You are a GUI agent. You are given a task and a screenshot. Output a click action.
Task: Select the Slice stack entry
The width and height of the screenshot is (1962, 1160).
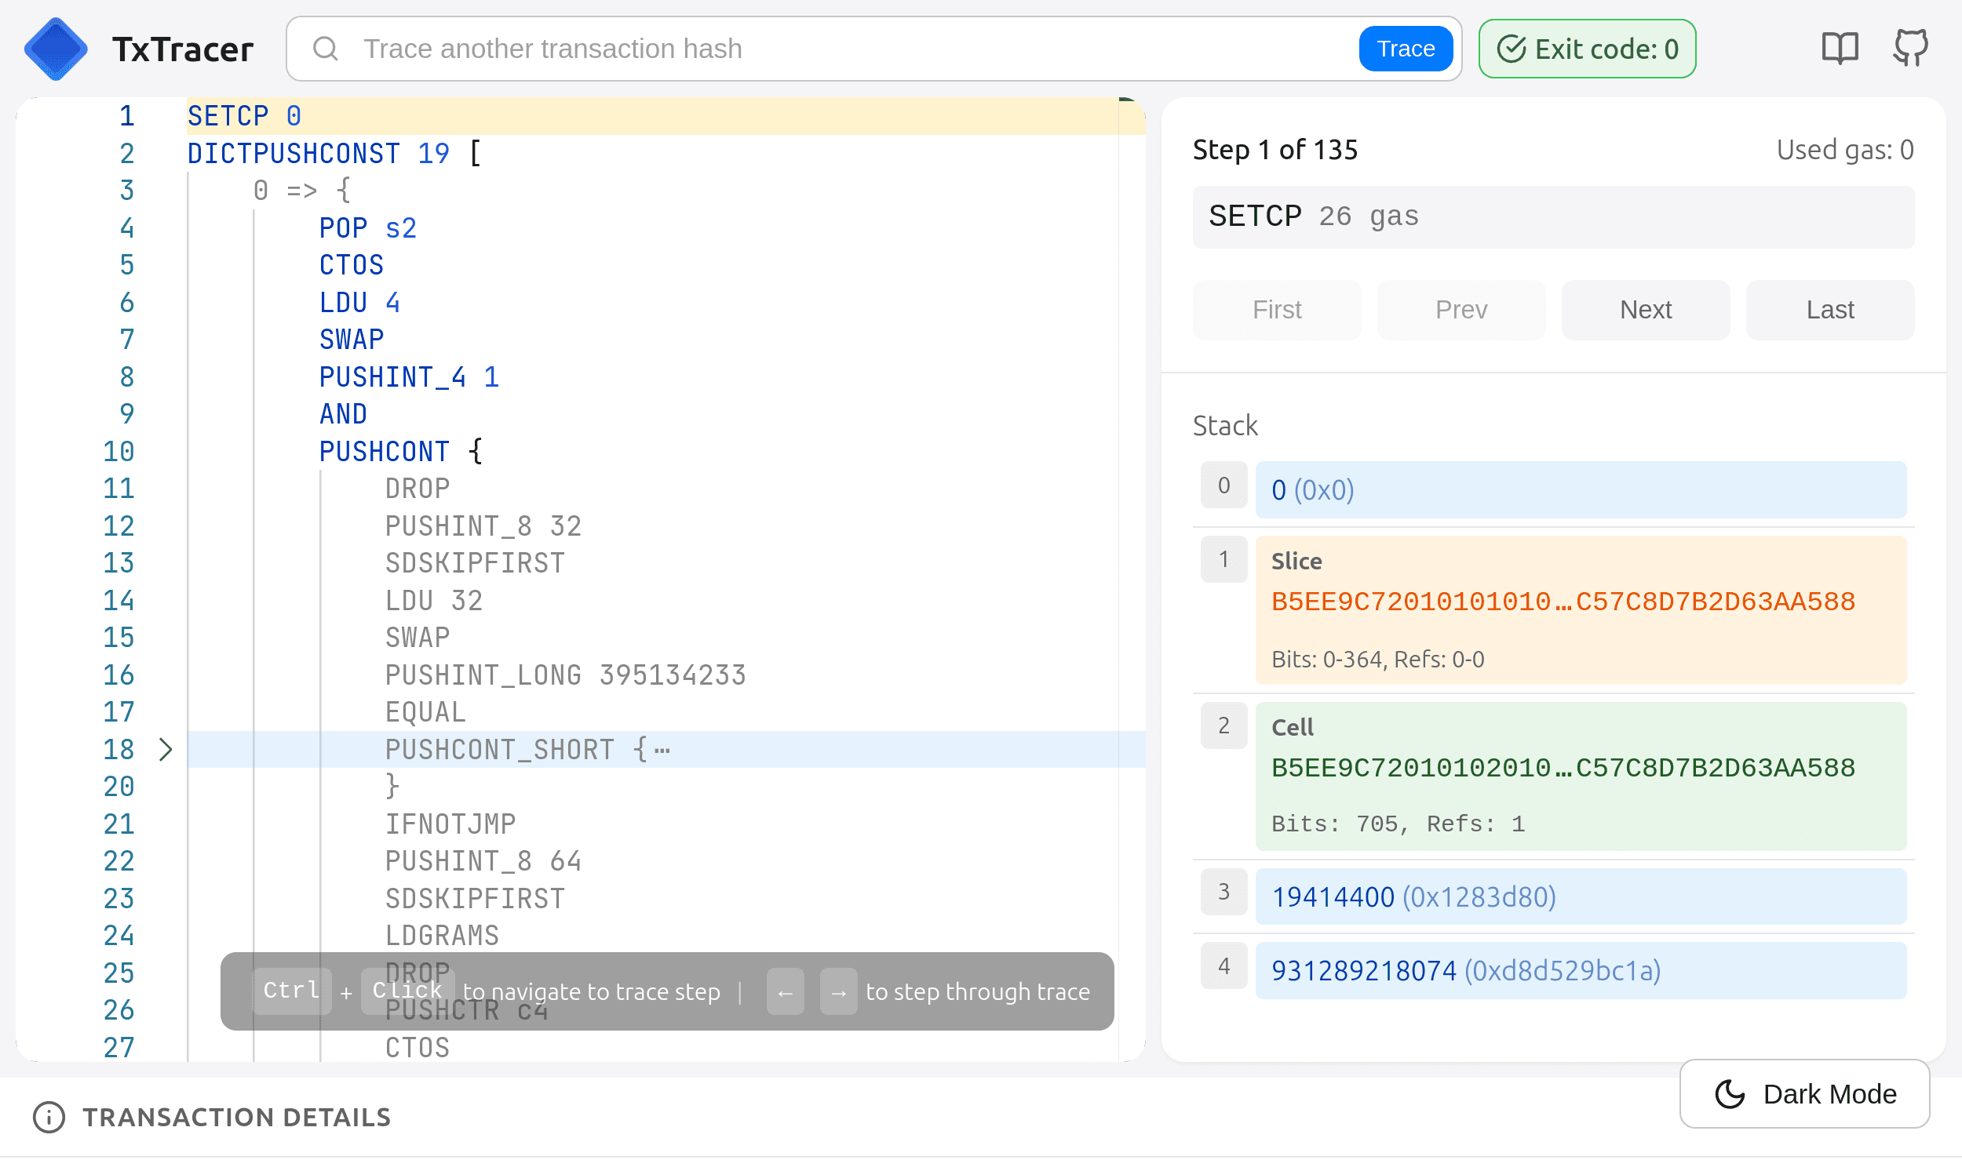1581,610
